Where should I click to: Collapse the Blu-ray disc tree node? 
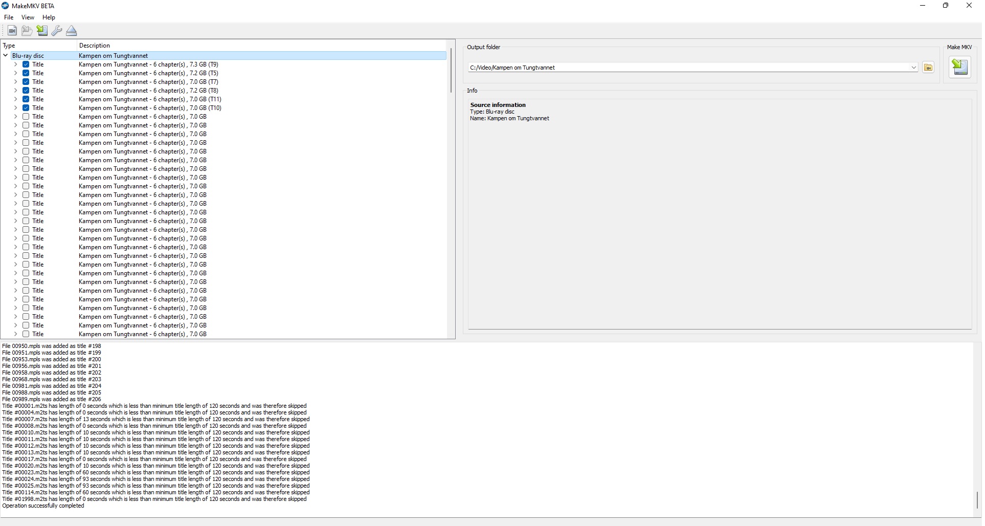pyautogui.click(x=6, y=56)
